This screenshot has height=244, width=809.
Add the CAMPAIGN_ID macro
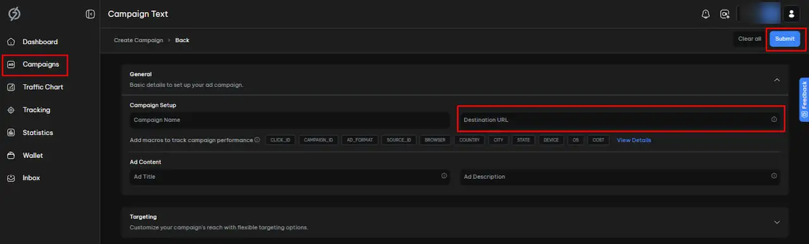pyautogui.click(x=319, y=140)
